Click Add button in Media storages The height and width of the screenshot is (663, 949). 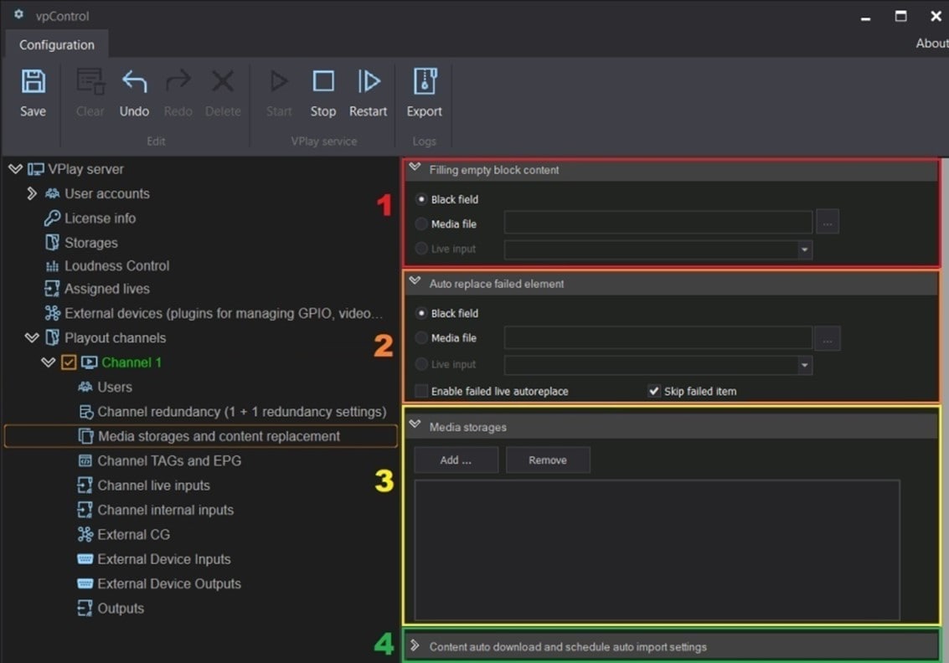pos(456,460)
